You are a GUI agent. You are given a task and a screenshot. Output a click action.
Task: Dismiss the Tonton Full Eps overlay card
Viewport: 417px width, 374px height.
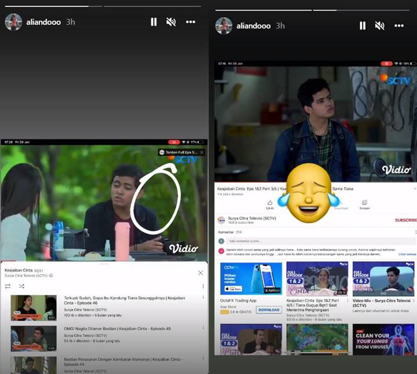tap(202, 152)
